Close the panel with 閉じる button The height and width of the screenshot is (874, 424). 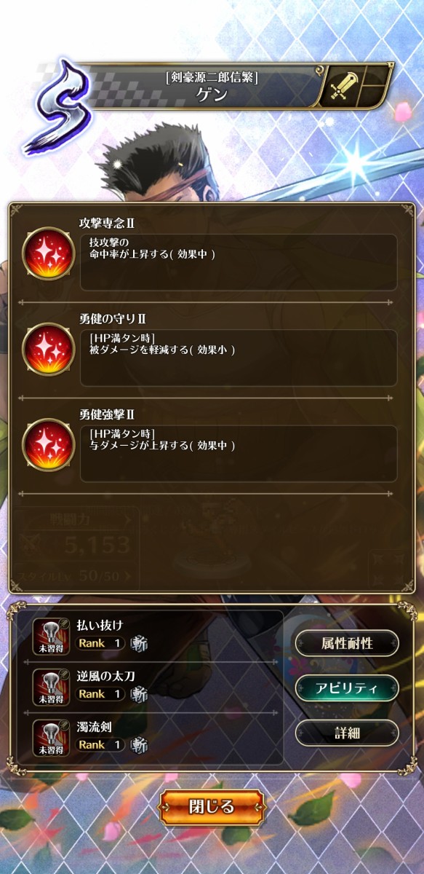click(x=212, y=807)
